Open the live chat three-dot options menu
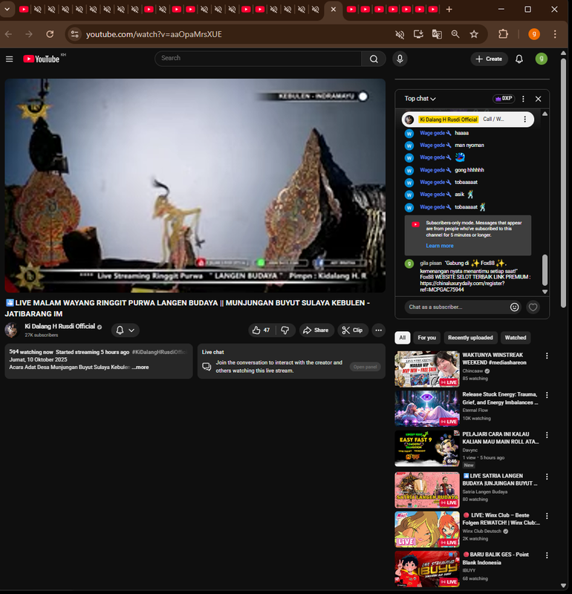 [523, 99]
